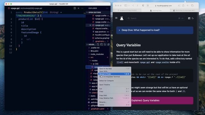Choose Delete from context menu
This screenshot has height=115, width=205.
click(114, 105)
